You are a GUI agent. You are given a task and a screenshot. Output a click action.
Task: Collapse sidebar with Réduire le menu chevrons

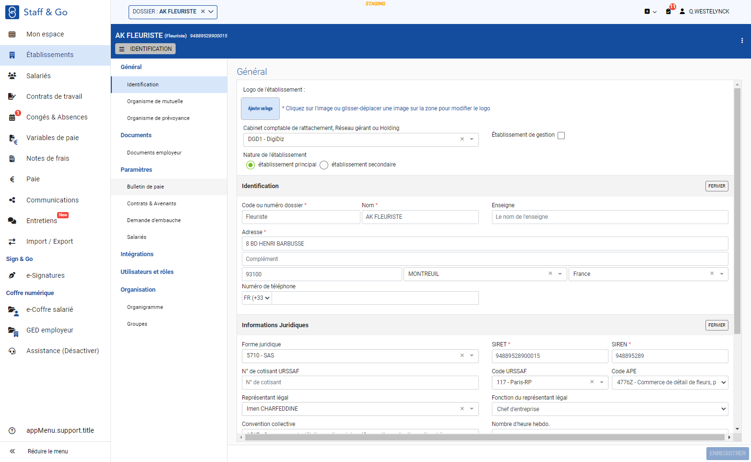(x=12, y=451)
